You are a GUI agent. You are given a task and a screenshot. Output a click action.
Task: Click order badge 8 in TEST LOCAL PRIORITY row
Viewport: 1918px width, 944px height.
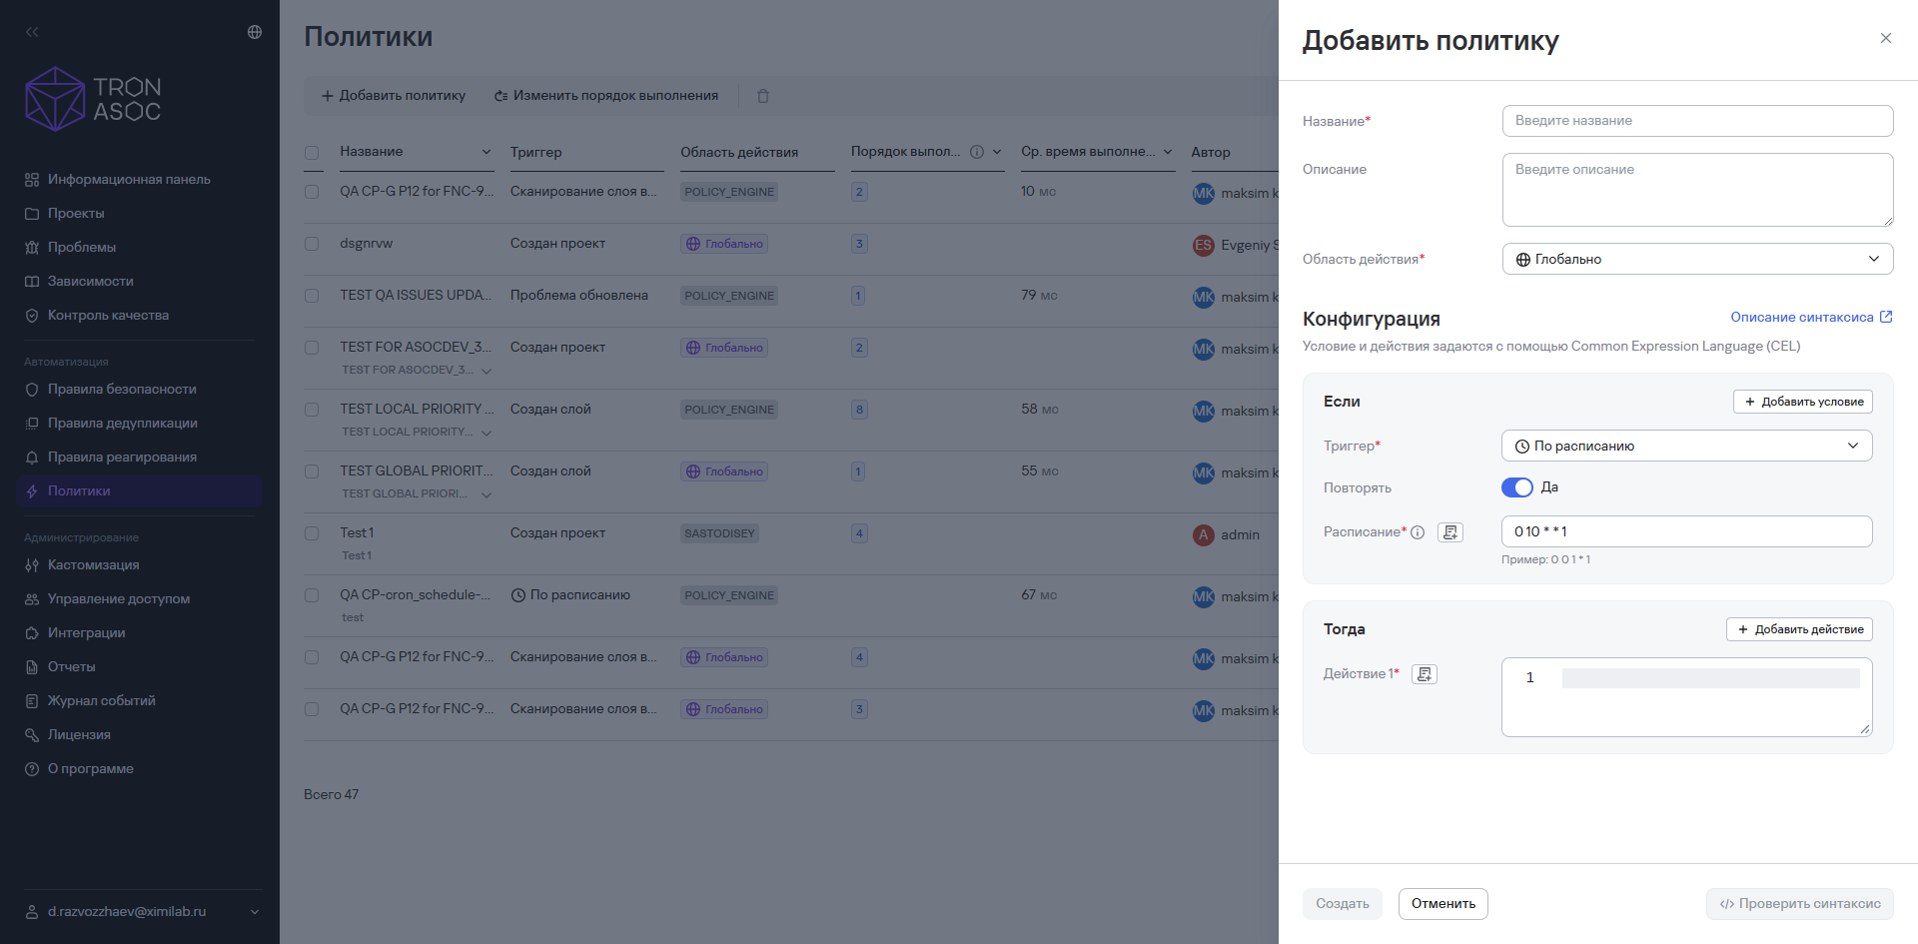859,410
